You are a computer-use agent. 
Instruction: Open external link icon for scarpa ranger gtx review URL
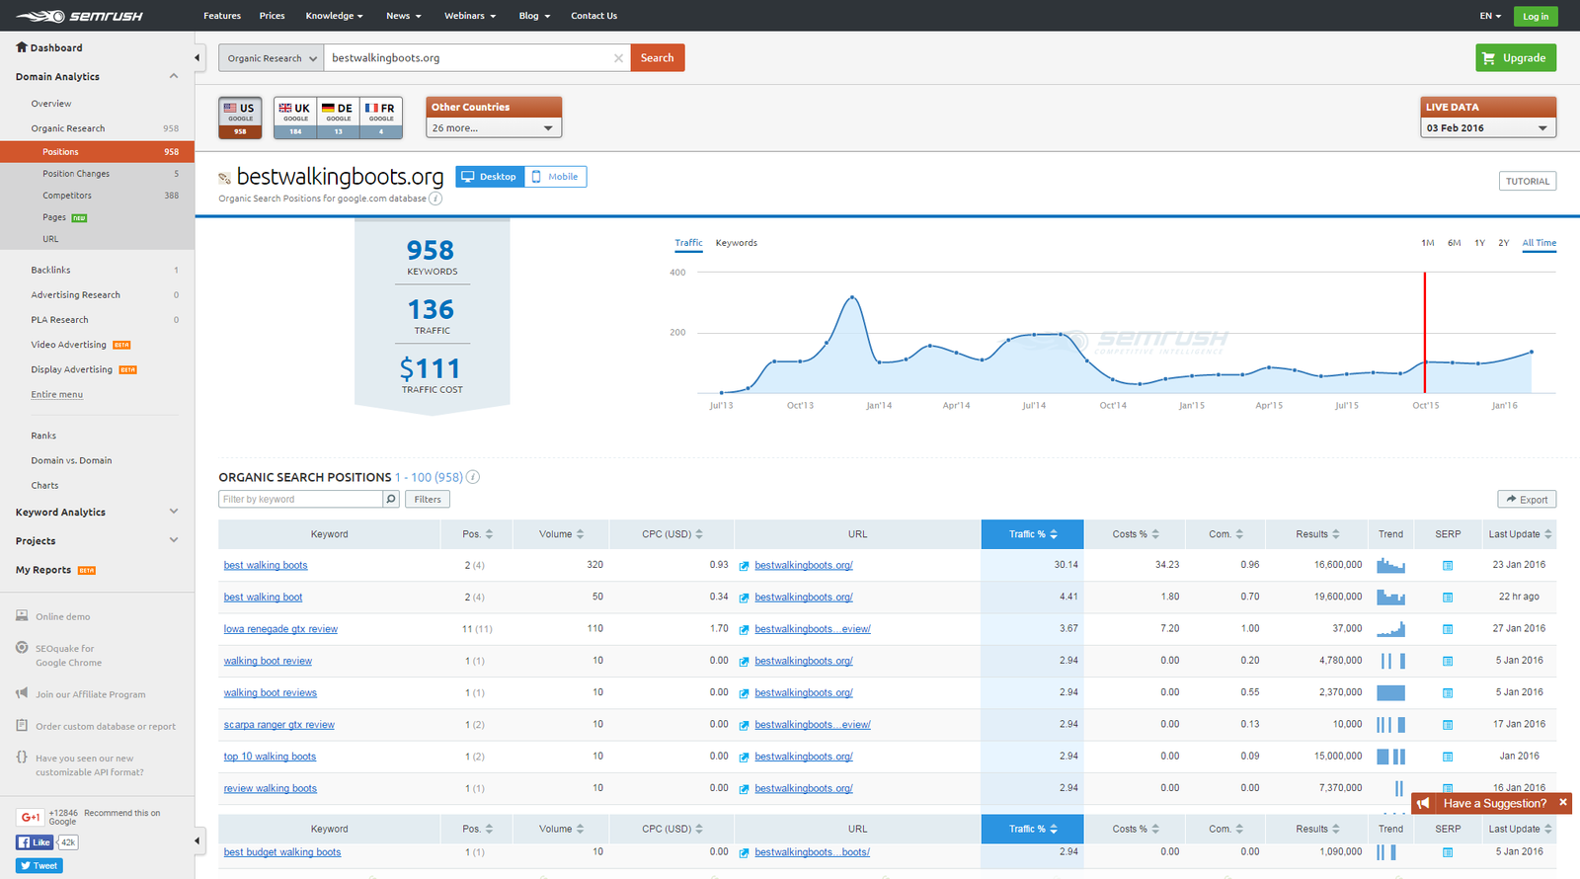[x=745, y=725]
